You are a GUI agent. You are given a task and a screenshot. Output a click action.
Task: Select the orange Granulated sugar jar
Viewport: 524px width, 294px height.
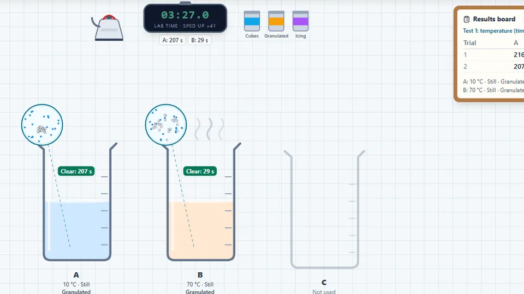click(276, 21)
